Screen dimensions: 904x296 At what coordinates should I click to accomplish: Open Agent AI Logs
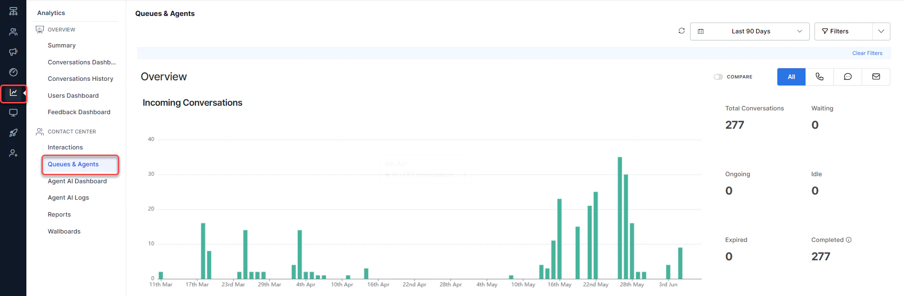68,198
